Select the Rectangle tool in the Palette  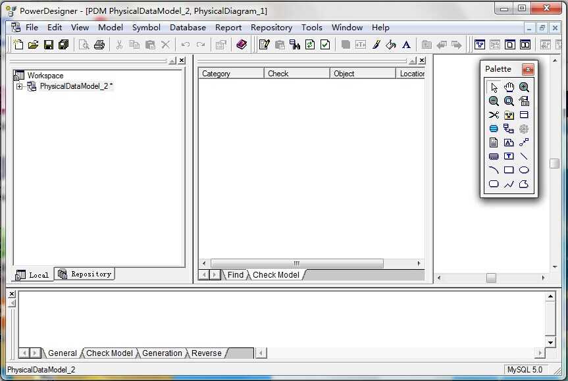pos(509,170)
